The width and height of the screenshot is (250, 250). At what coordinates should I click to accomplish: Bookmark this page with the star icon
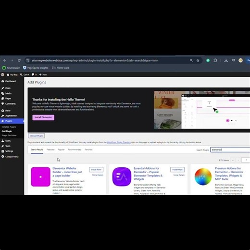[x=198, y=61]
